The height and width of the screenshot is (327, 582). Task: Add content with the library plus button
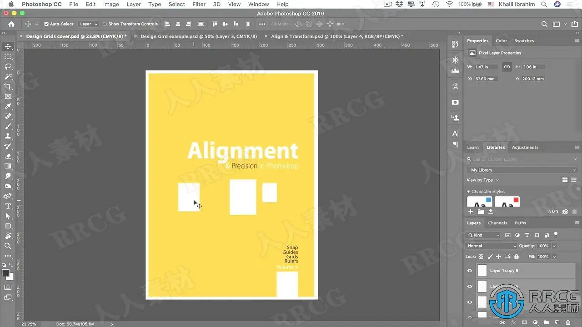coord(471,212)
